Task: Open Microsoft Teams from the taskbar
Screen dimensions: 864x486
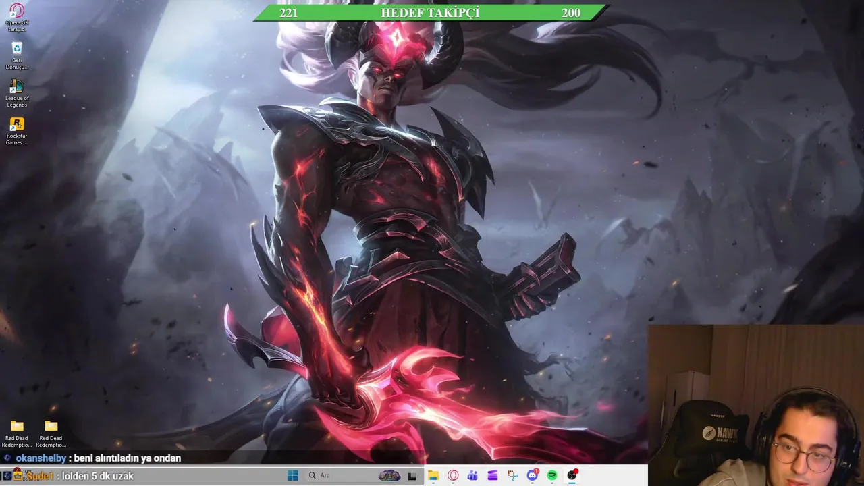Action: coord(473,476)
